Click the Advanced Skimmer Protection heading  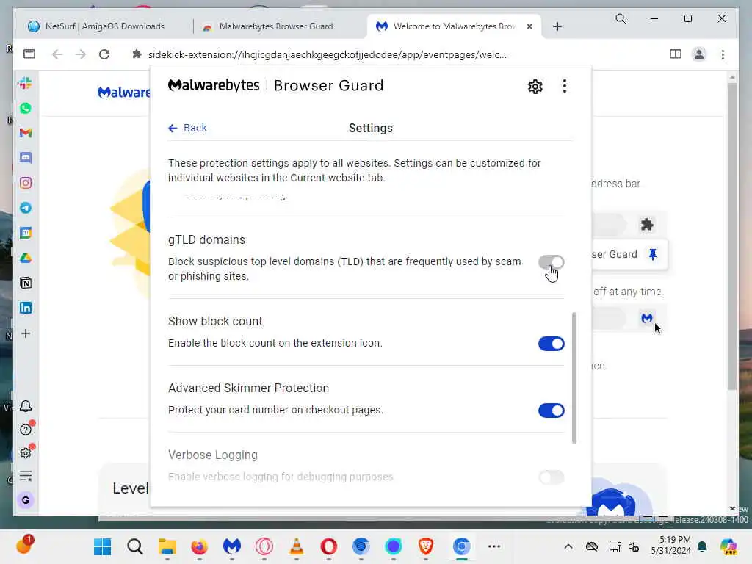tap(248, 388)
